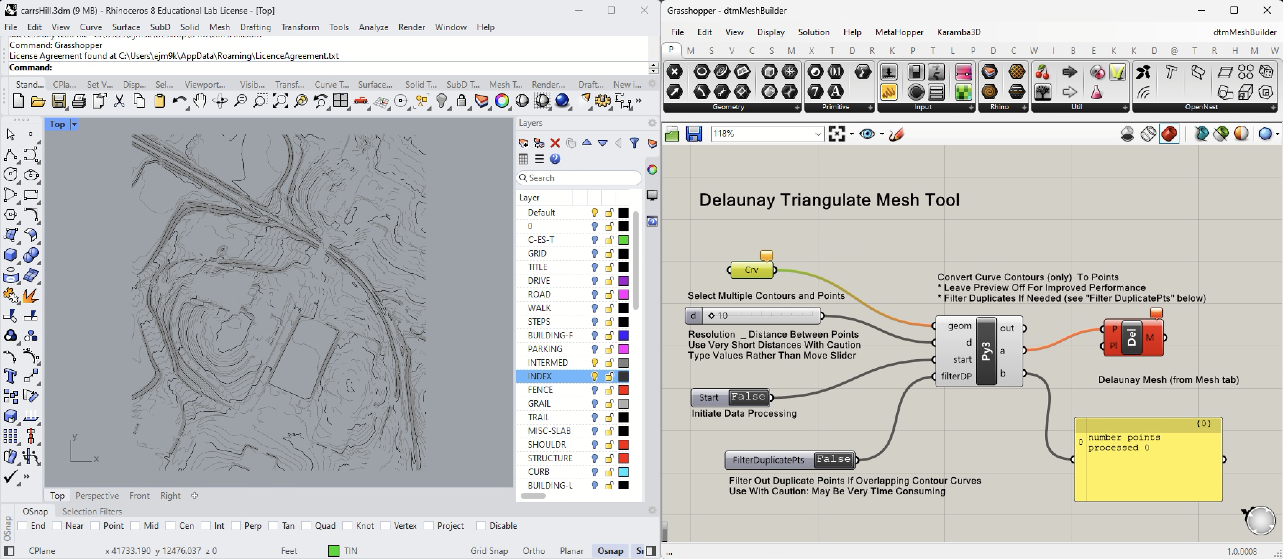Click the Print icon in Rhino toolbar

point(79,101)
